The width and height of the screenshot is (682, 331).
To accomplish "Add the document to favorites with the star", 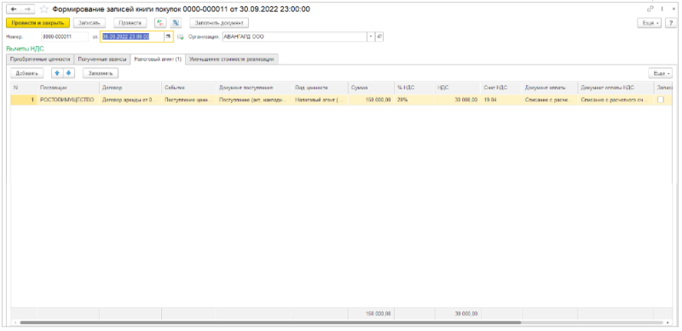I will coord(44,9).
